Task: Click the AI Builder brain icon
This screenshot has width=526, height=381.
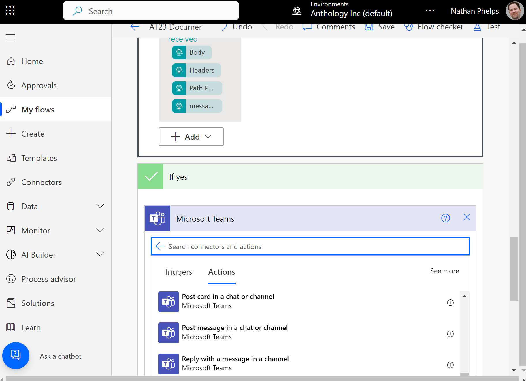Action: tap(11, 255)
